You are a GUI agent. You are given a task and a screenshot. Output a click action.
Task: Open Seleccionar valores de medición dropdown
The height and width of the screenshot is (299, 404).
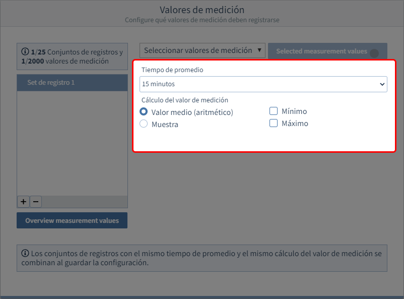203,50
